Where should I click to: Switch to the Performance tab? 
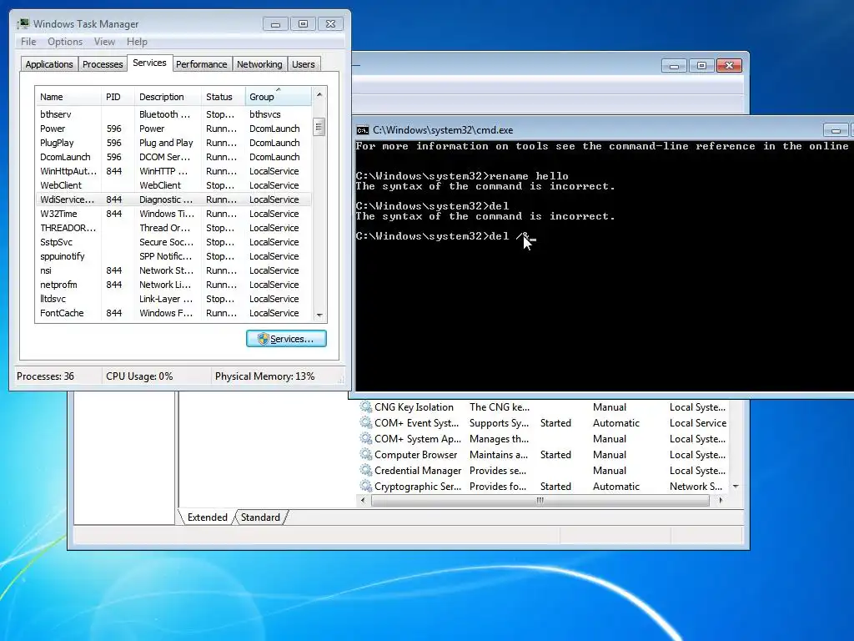pyautogui.click(x=202, y=64)
